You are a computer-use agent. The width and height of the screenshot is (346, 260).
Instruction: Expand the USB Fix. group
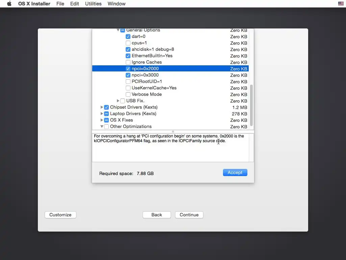118,101
